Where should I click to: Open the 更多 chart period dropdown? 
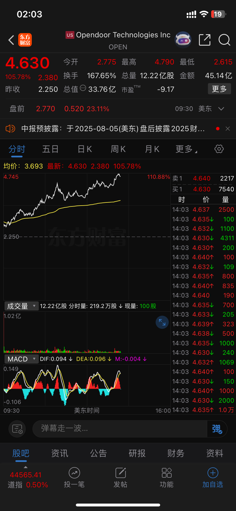coord(186,149)
